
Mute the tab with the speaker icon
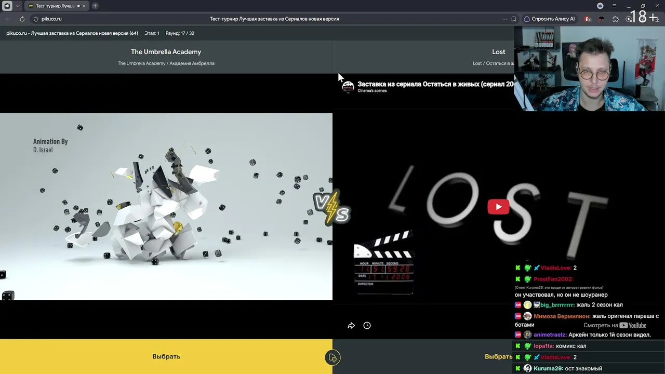click(78, 6)
